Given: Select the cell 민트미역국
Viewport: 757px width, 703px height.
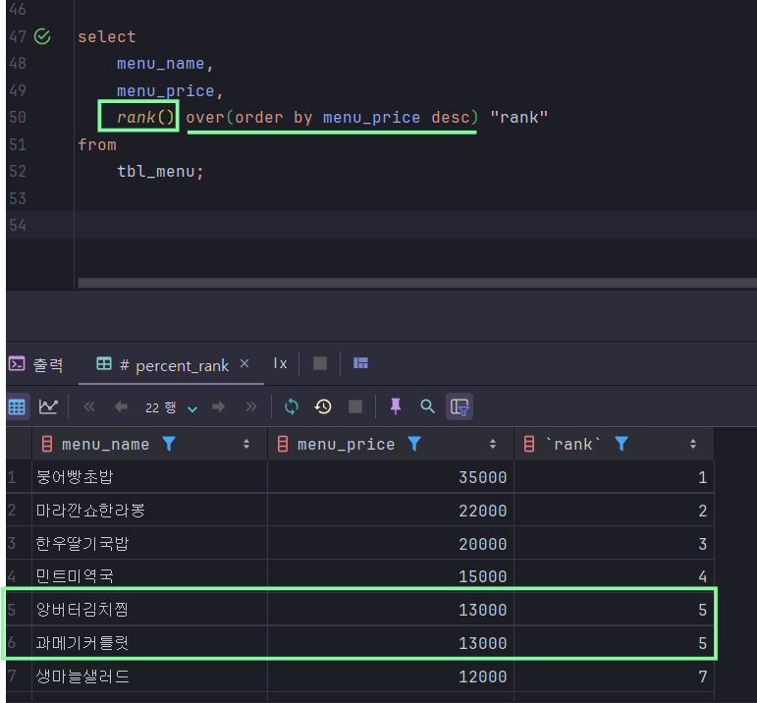Looking at the screenshot, I should click(149, 576).
